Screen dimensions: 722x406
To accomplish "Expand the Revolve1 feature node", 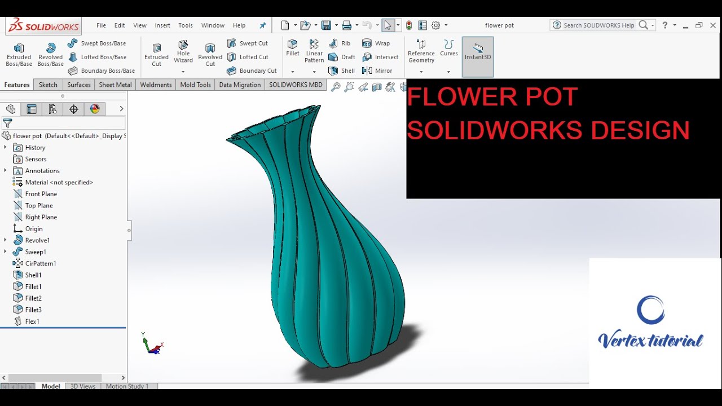I will tap(6, 240).
